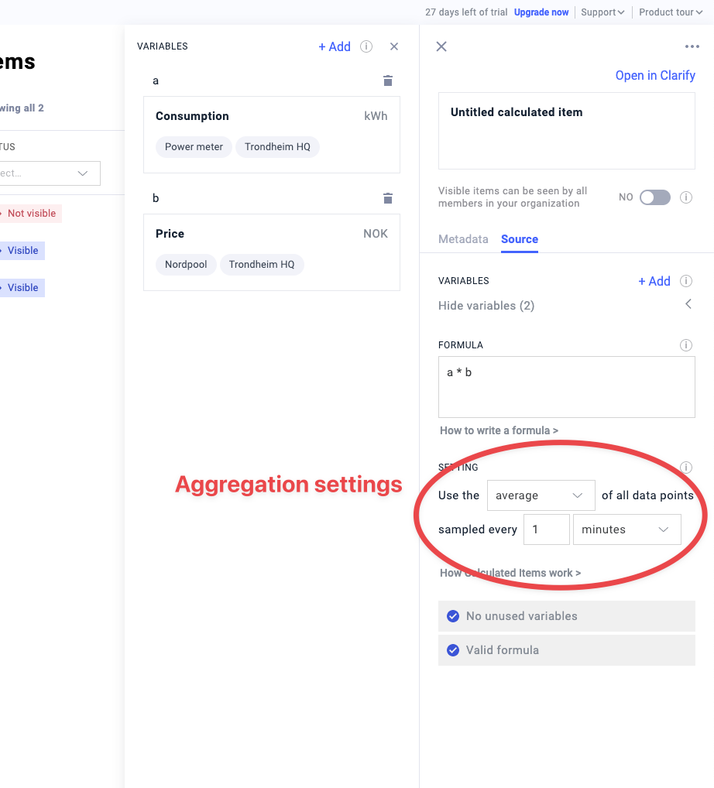Image resolution: width=714 pixels, height=788 pixels.
Task: Close the Variables panel
Action: pos(394,46)
